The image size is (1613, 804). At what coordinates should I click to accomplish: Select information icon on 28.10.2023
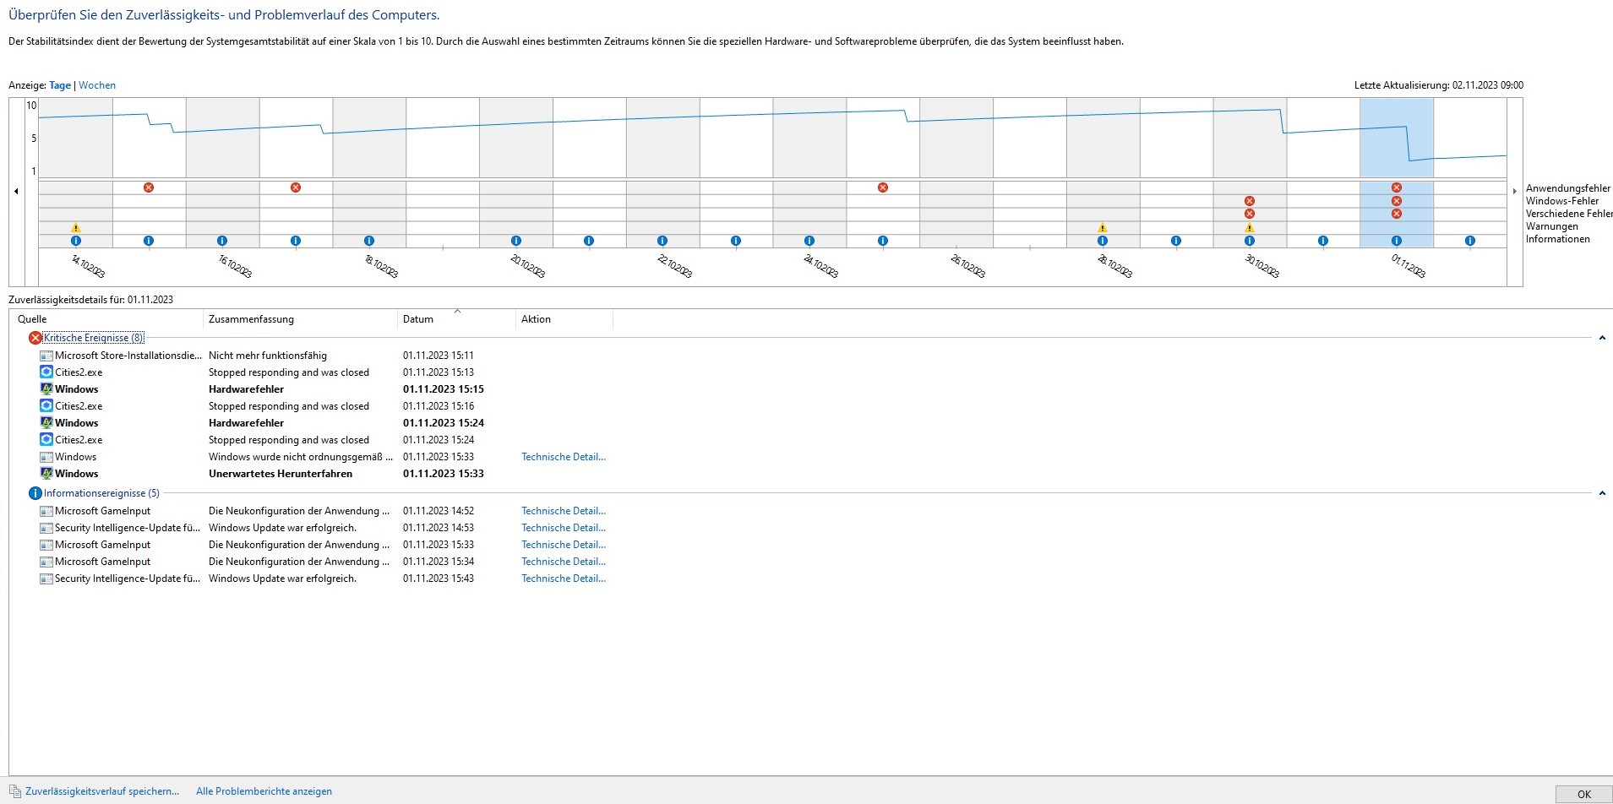1103,241
